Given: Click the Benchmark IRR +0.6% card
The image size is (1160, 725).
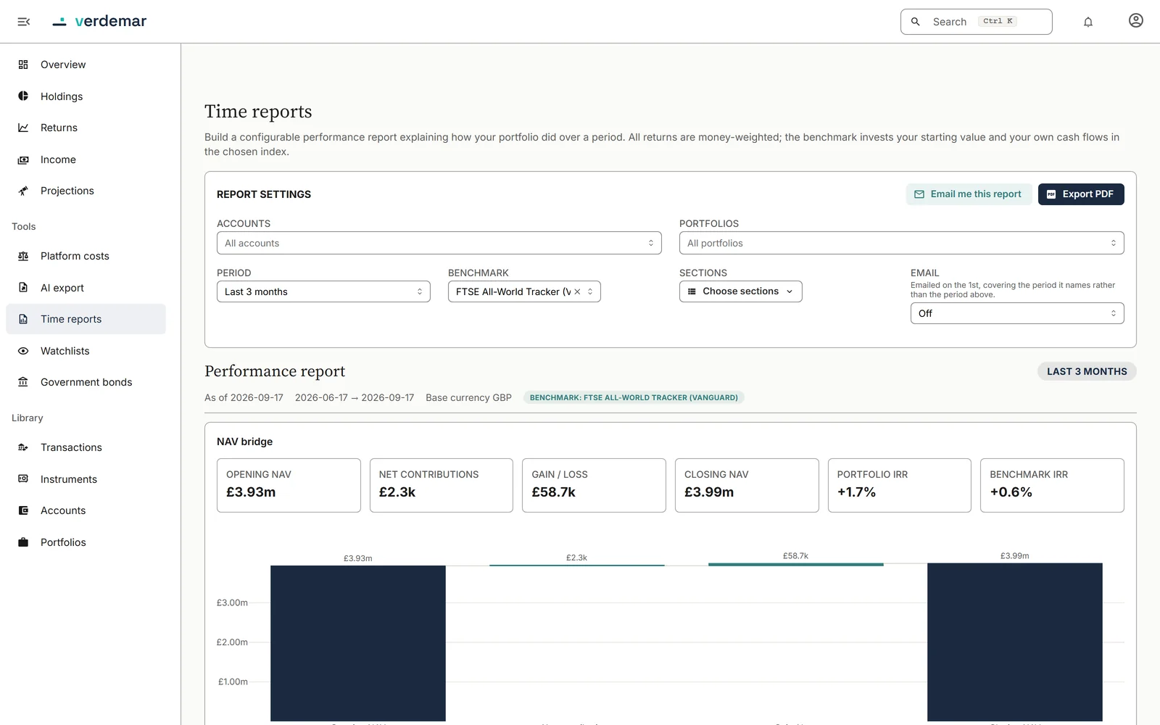Looking at the screenshot, I should 1052,485.
